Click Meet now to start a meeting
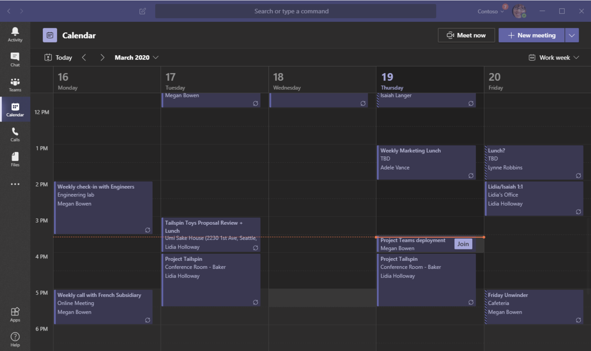Viewport: 591px width, 351px height. click(x=466, y=35)
